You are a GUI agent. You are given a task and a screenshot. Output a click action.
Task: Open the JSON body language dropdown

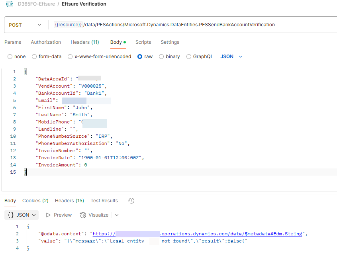click(x=231, y=57)
